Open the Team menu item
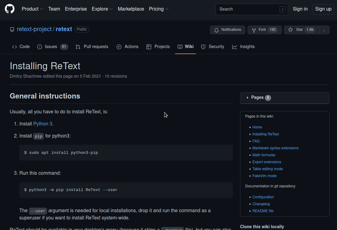 54,9
